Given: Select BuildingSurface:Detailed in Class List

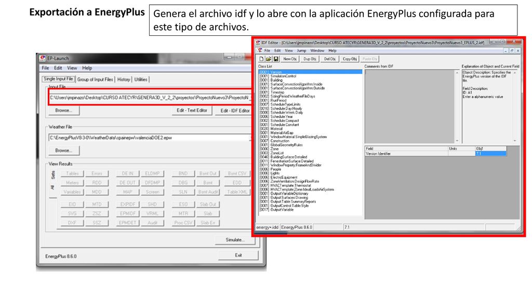Looking at the screenshot, I should click(283, 157).
